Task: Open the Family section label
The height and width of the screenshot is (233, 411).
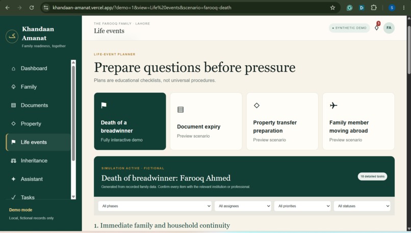Action: coord(29,87)
